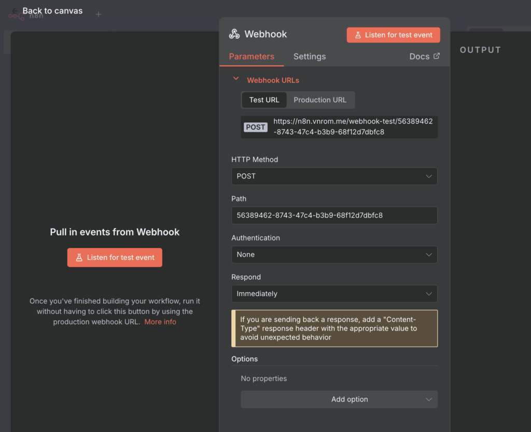Go Back to canvas
This screenshot has height=432, width=531.
point(52,11)
